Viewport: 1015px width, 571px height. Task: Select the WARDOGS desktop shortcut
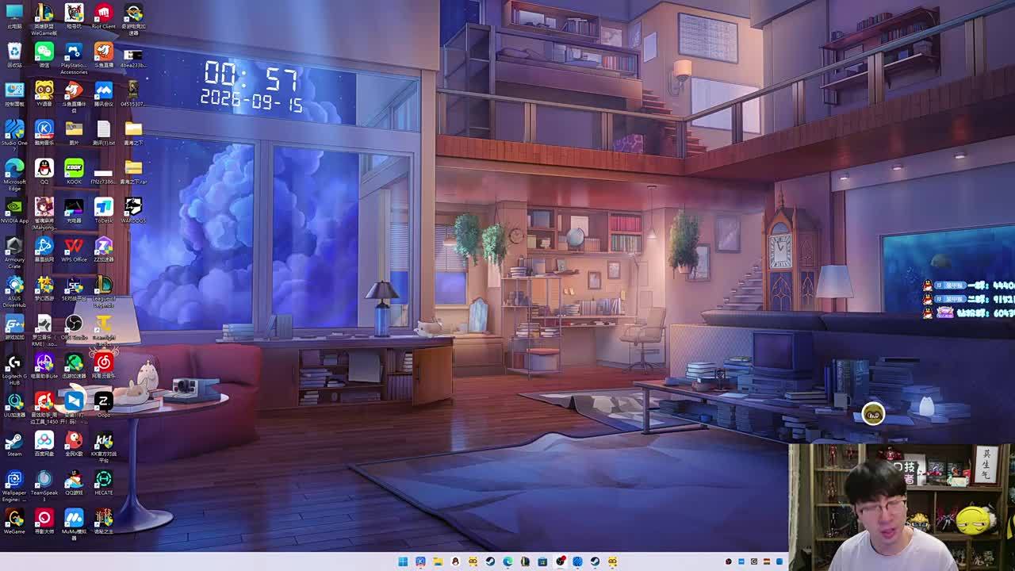(x=133, y=210)
